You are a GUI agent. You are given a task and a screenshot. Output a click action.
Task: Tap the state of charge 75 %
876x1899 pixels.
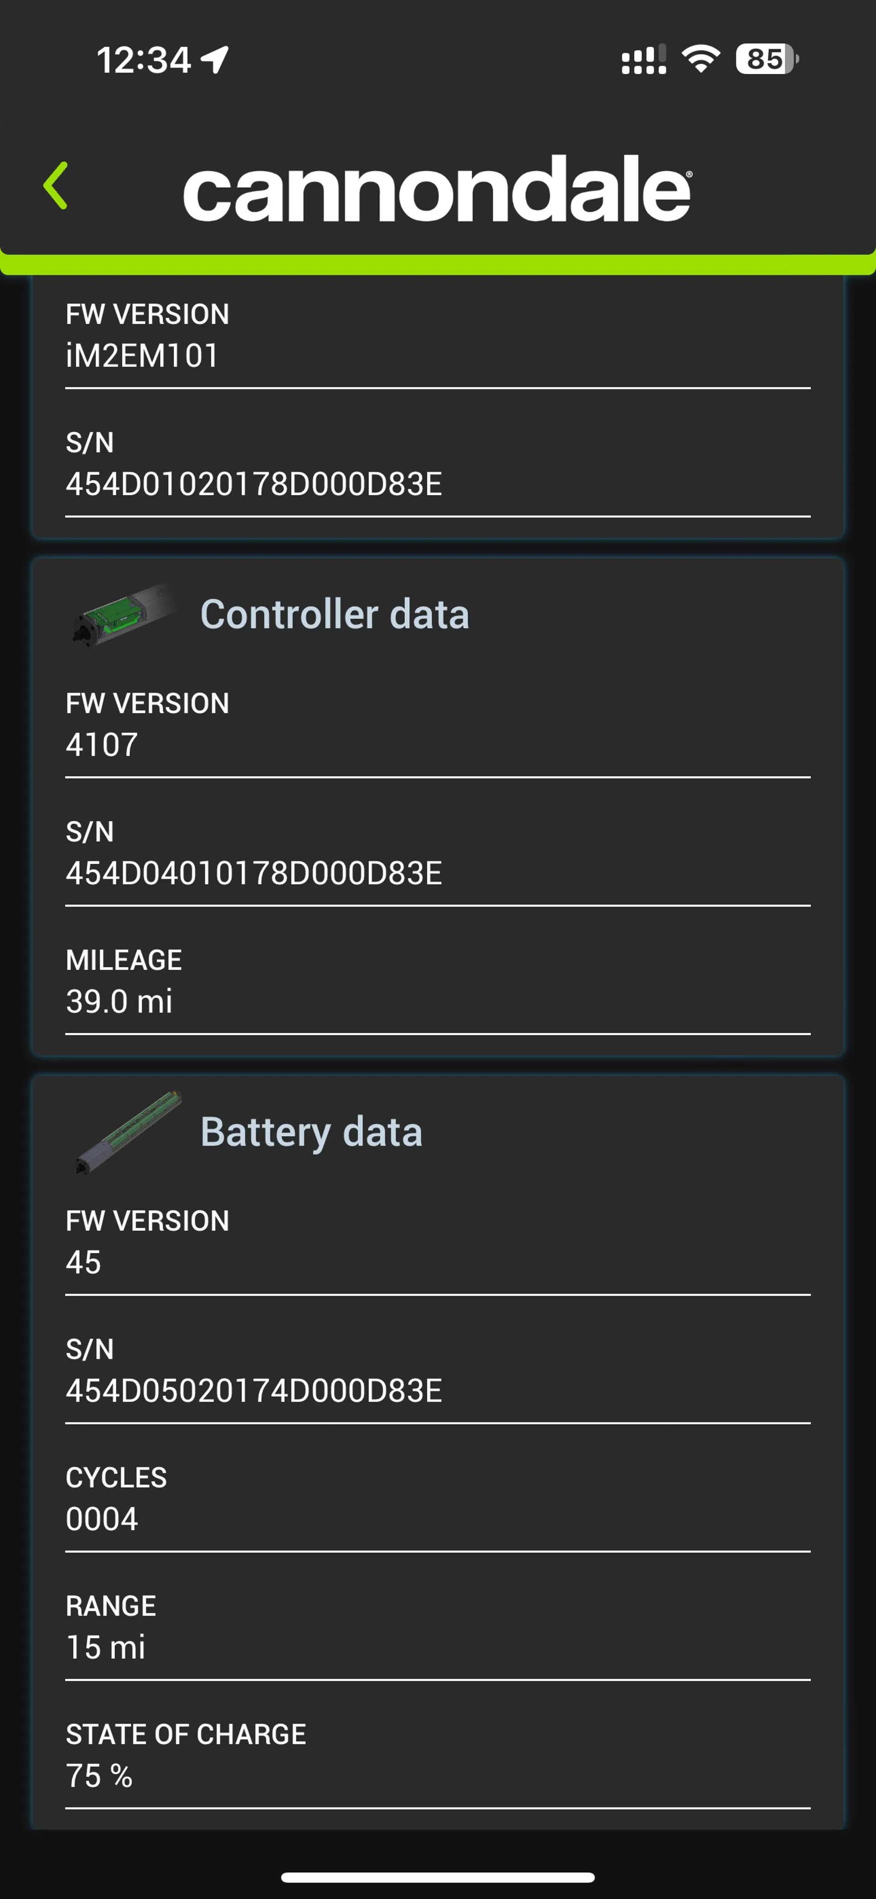pyautogui.click(x=99, y=1776)
